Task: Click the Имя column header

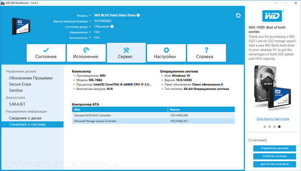Action: pos(120,109)
